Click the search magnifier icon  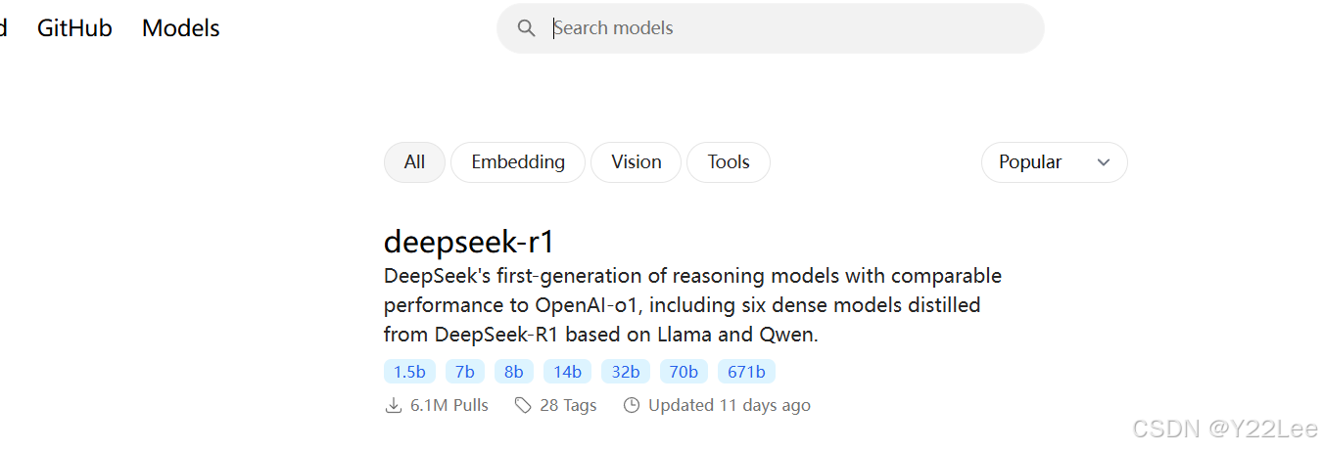527,28
